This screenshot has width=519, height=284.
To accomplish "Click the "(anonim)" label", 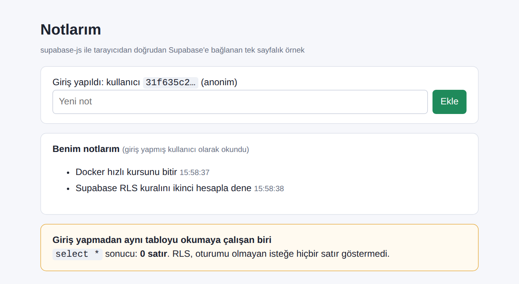I will tap(219, 83).
